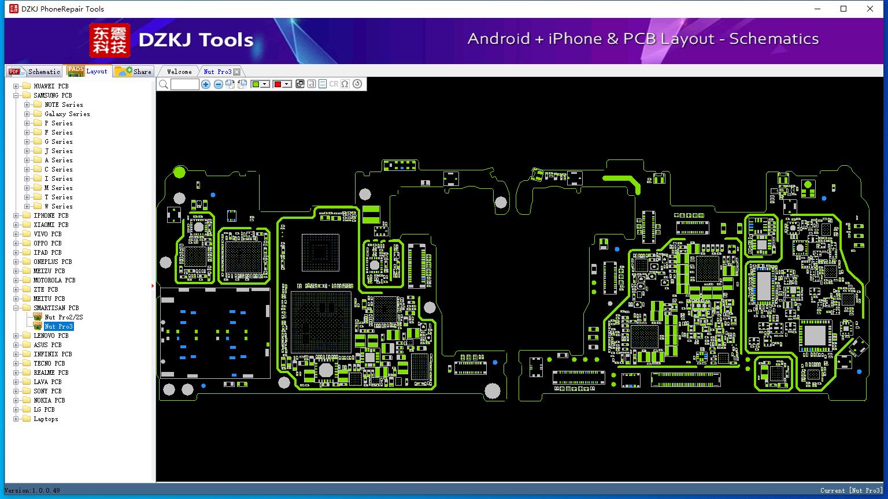Click the 'Current [Nut Pro3]' status text
This screenshot has height=499, width=888.
coord(852,490)
